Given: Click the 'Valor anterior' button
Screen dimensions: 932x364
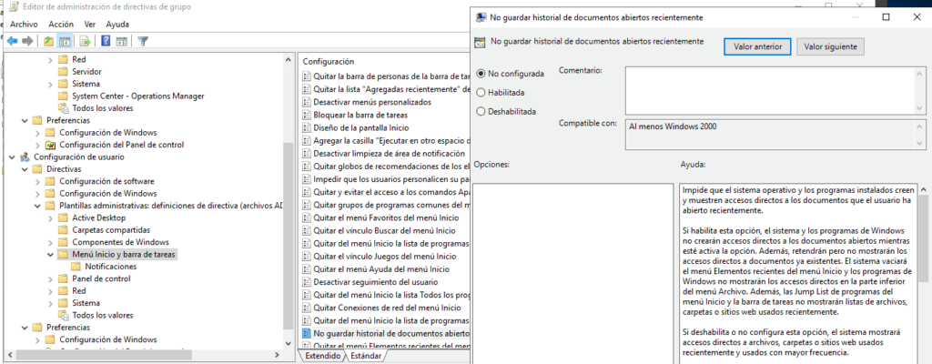Looking at the screenshot, I should pos(756,45).
